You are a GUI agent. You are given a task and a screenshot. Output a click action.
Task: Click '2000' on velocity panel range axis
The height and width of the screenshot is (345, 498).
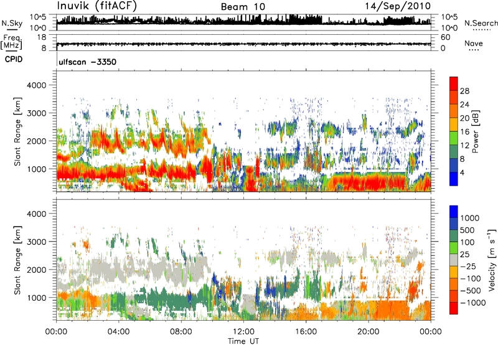[36, 270]
